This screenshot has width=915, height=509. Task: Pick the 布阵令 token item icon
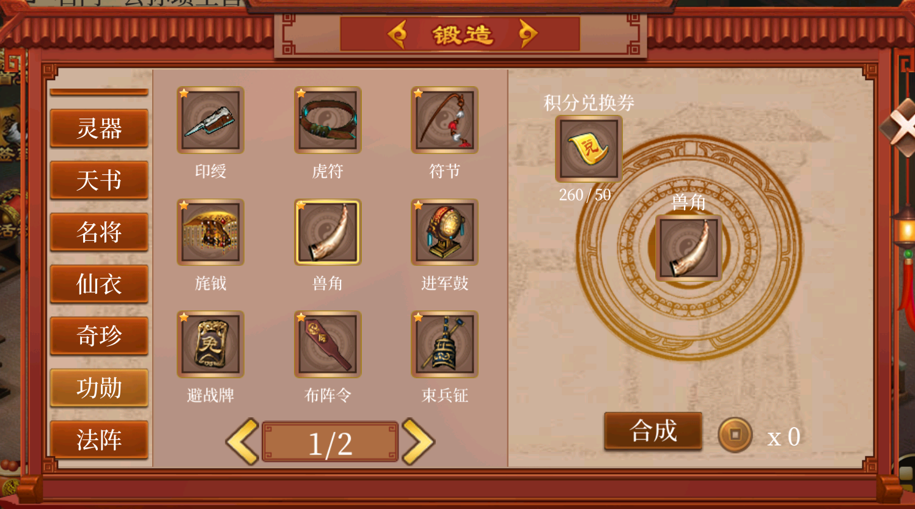(x=328, y=344)
